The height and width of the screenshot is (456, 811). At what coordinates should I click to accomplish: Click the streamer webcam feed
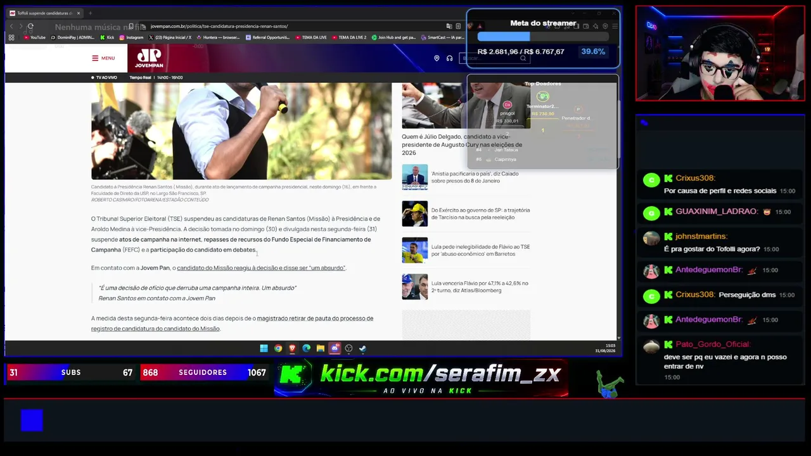[x=720, y=53]
